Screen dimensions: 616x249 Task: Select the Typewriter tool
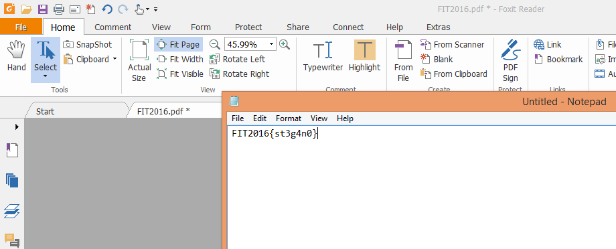pos(323,56)
